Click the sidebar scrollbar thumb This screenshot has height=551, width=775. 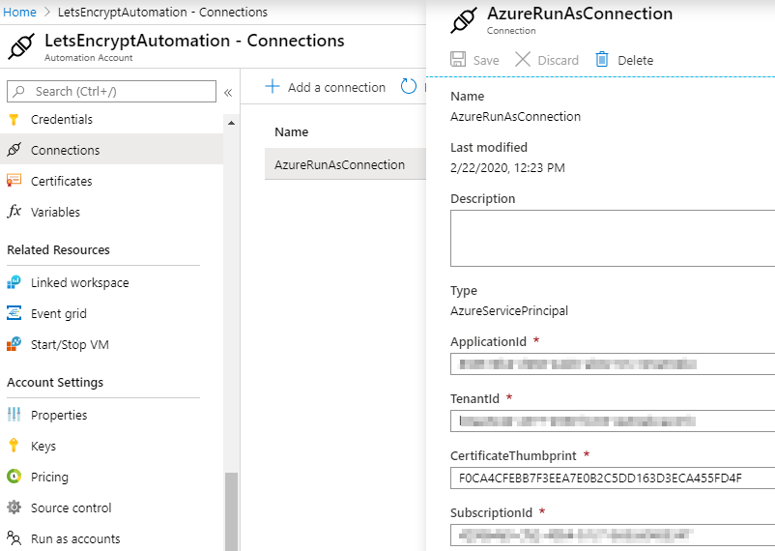[231, 511]
